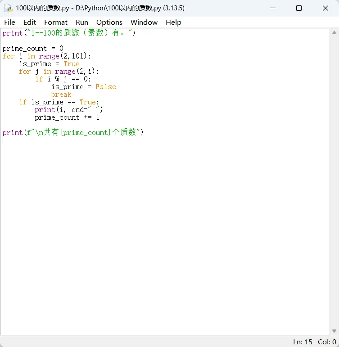339x347 pixels.
Task: Click the 'prime_count = 0' line
Action: click(33, 49)
